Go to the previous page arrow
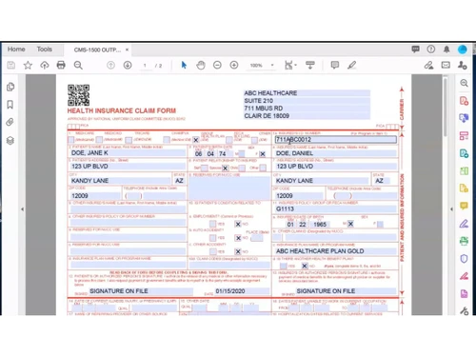This screenshot has height=357, width=476. pyautogui.click(x=110, y=65)
